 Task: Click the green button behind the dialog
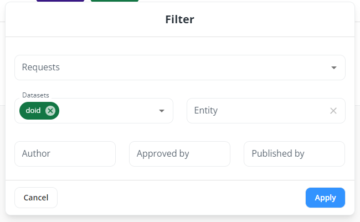(114, 1)
